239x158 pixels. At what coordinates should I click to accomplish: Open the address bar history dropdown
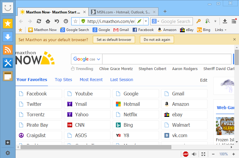(146, 21)
